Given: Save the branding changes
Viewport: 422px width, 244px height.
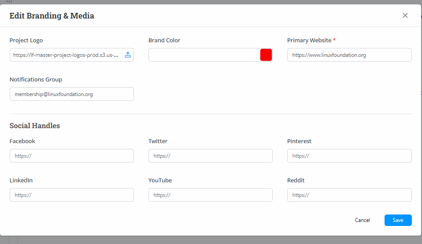Looking at the screenshot, I should tap(398, 220).
